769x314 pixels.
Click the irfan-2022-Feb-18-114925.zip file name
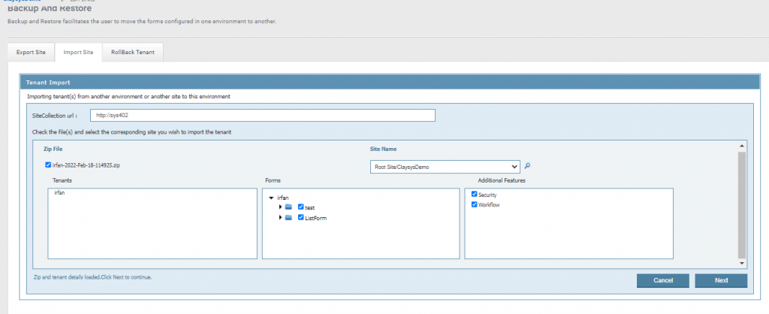(x=86, y=166)
